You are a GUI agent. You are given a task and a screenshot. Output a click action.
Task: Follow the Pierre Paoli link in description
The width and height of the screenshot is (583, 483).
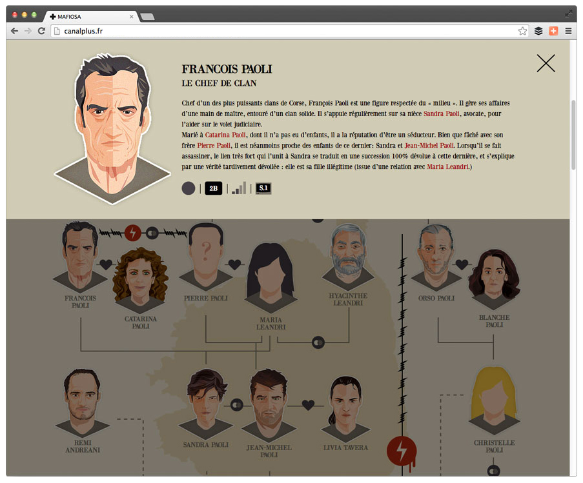pos(214,146)
